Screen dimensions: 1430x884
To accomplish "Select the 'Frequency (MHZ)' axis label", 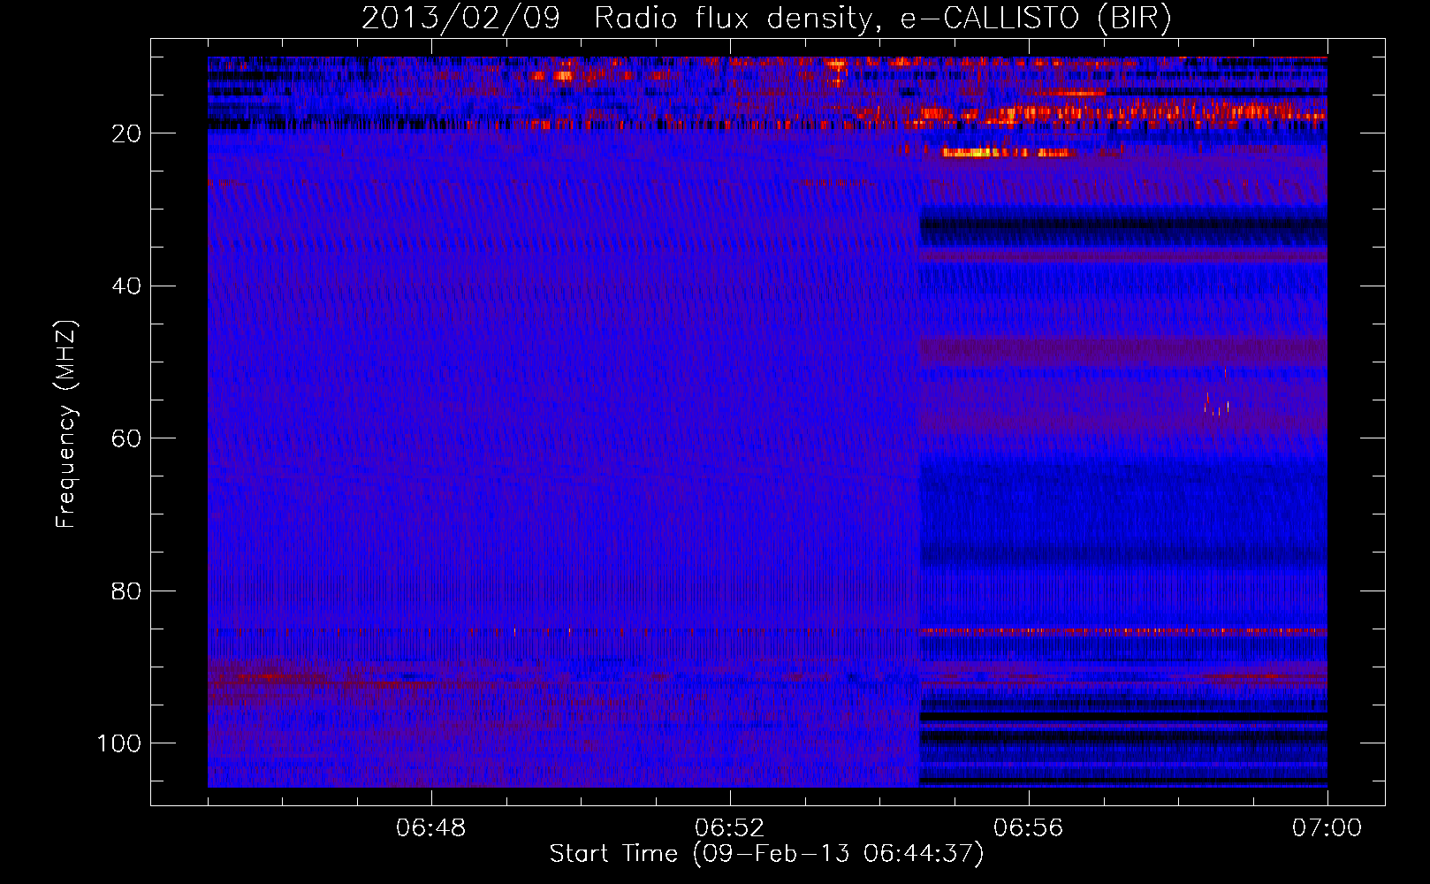I will pos(66,424).
